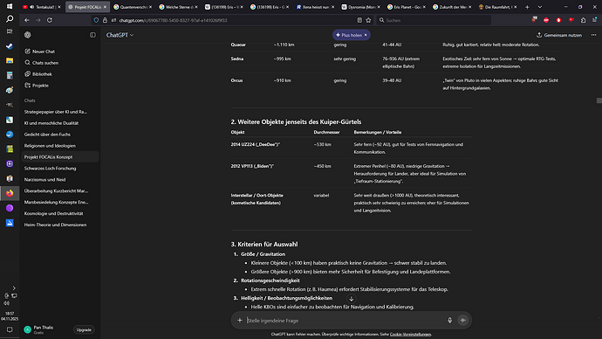Toggle reader view icon in address bar
This screenshot has width=602, height=339.
(359, 20)
